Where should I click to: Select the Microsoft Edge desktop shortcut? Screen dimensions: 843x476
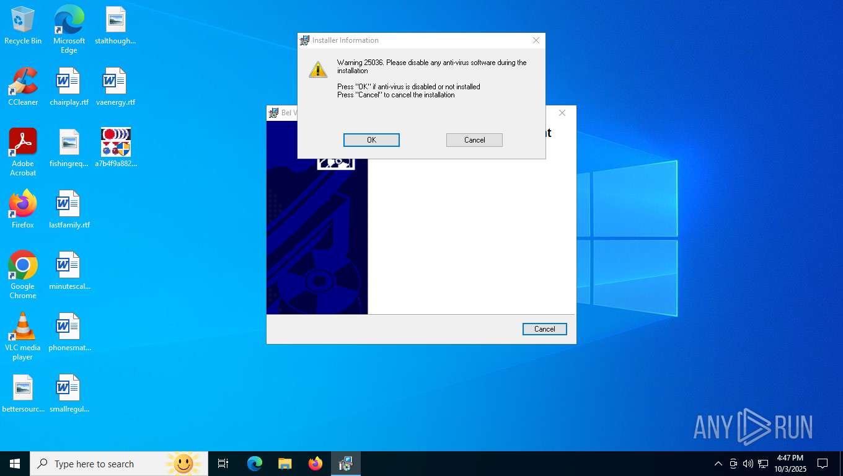(69, 30)
